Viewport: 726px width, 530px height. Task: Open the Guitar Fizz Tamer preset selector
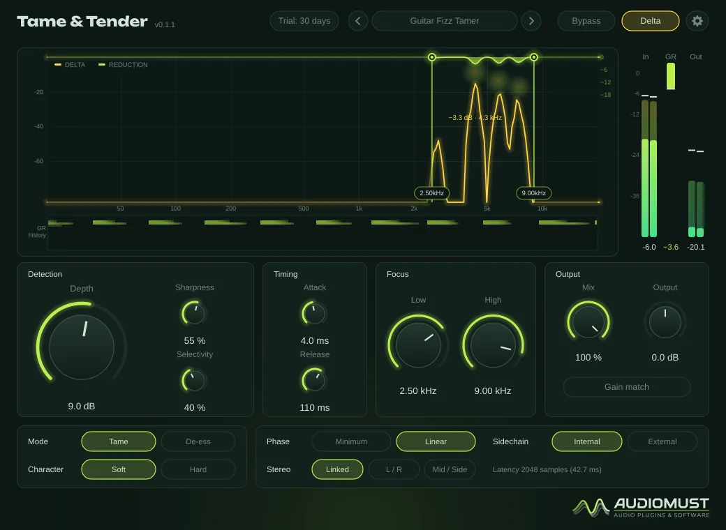click(x=445, y=21)
